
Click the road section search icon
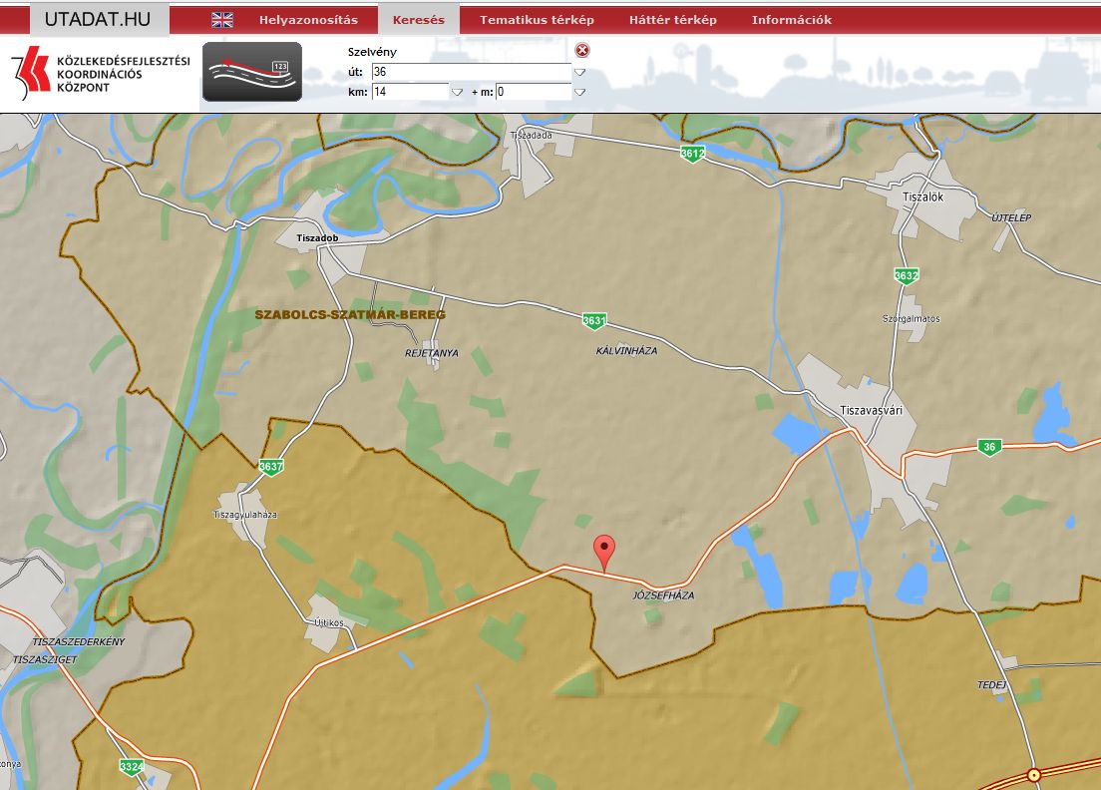[252, 72]
